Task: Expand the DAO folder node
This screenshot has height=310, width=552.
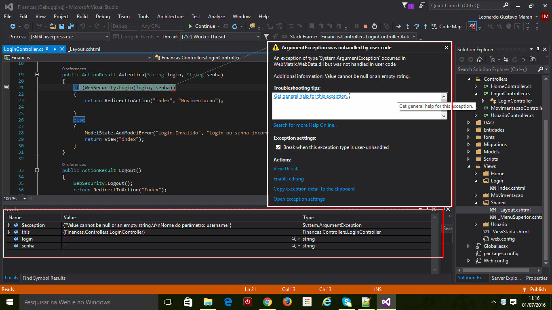Action: point(469,123)
